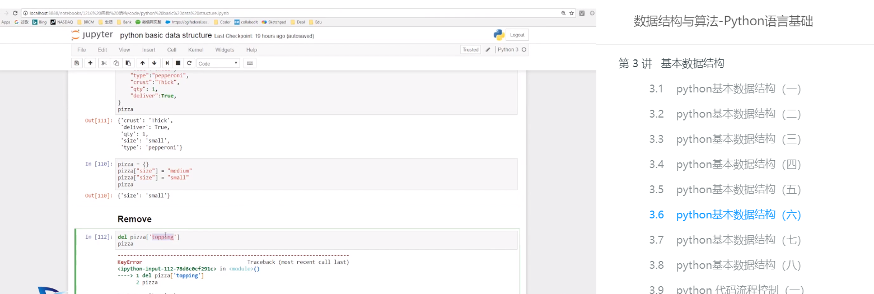Click into cell In [110] code area
The height and width of the screenshot is (294, 874).
(x=316, y=174)
